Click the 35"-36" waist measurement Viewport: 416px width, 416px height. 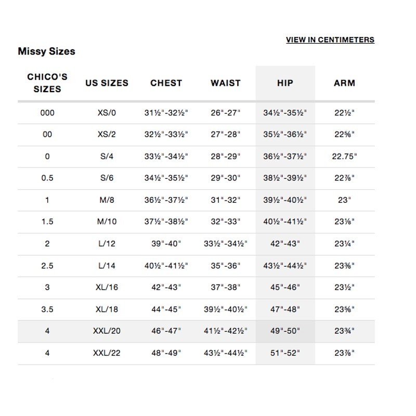tap(226, 266)
